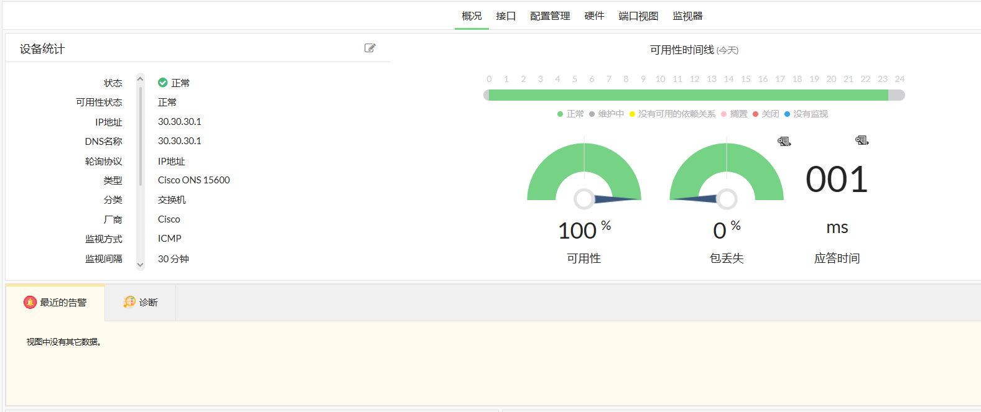Image resolution: width=981 pixels, height=412 pixels.
Task: Click the scroll down arrow in device stats list
Action: click(x=141, y=265)
